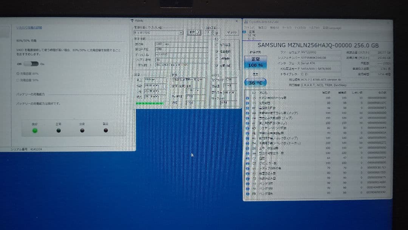Open the 機能 menu in CrystalDiskInfo
Viewport: 408px width, 230px height.
pyautogui.click(x=274, y=28)
